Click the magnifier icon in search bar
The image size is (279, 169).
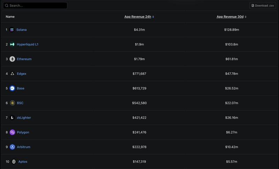coord(6,6)
